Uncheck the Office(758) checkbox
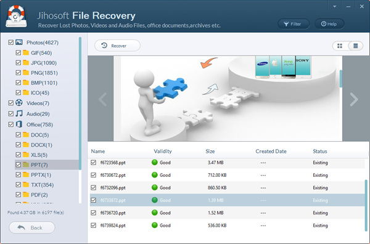 (11, 124)
